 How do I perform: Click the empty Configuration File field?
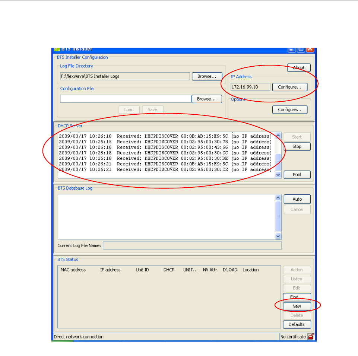pyautogui.click(x=125, y=99)
